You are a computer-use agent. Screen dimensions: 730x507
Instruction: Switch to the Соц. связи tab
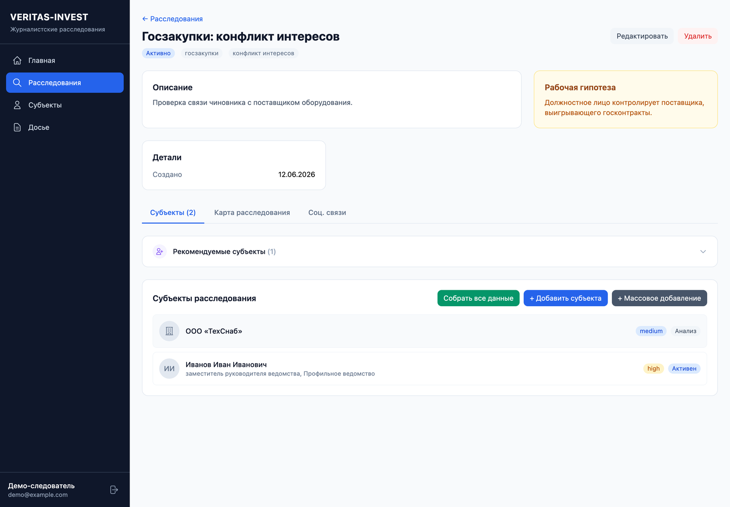pyautogui.click(x=327, y=213)
